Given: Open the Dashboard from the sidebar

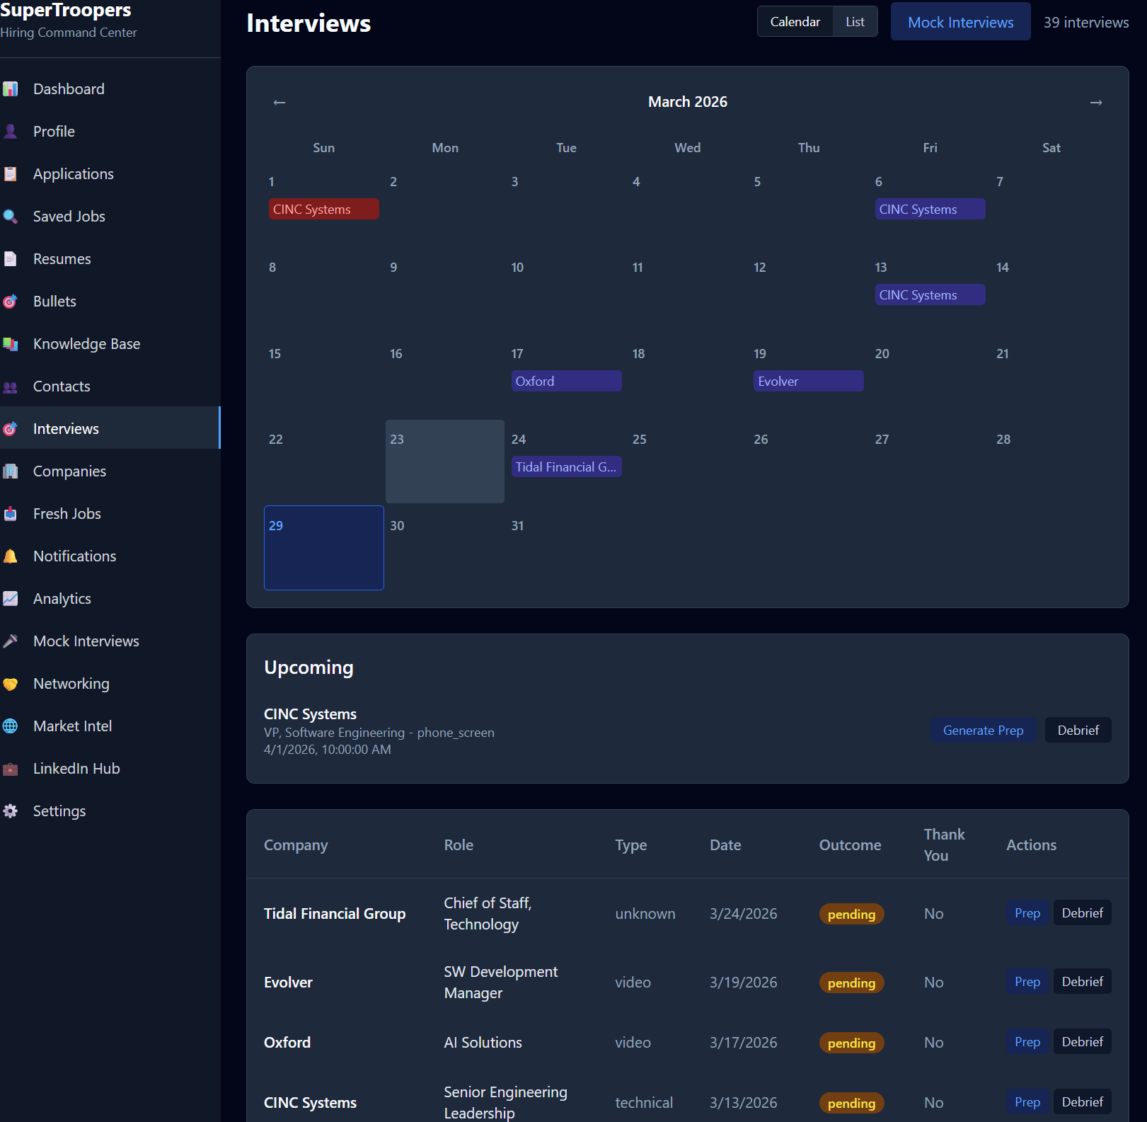Looking at the screenshot, I should click(x=69, y=88).
